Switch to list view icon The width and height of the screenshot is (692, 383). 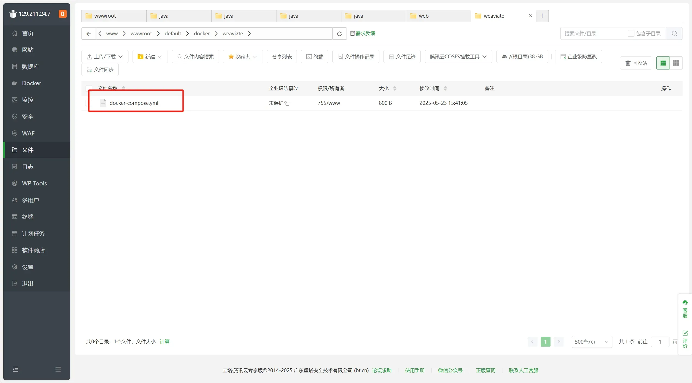point(663,63)
